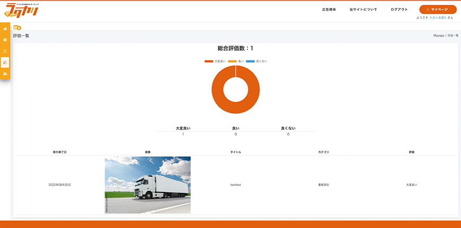Click the home icon in sidebar
461x228 pixels.
coord(5,29)
